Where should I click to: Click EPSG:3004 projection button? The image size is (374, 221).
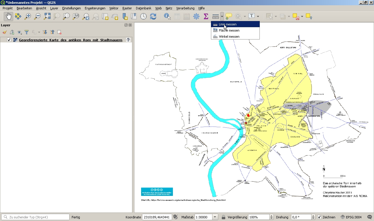pyautogui.click(x=351, y=217)
